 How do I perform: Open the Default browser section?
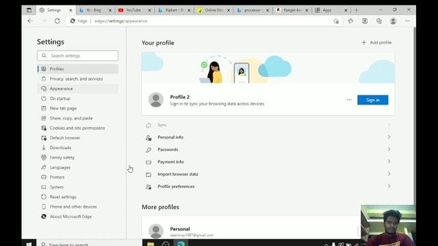point(78,138)
